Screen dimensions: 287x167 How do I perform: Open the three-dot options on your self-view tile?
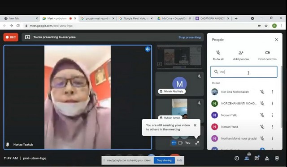click(174, 143)
